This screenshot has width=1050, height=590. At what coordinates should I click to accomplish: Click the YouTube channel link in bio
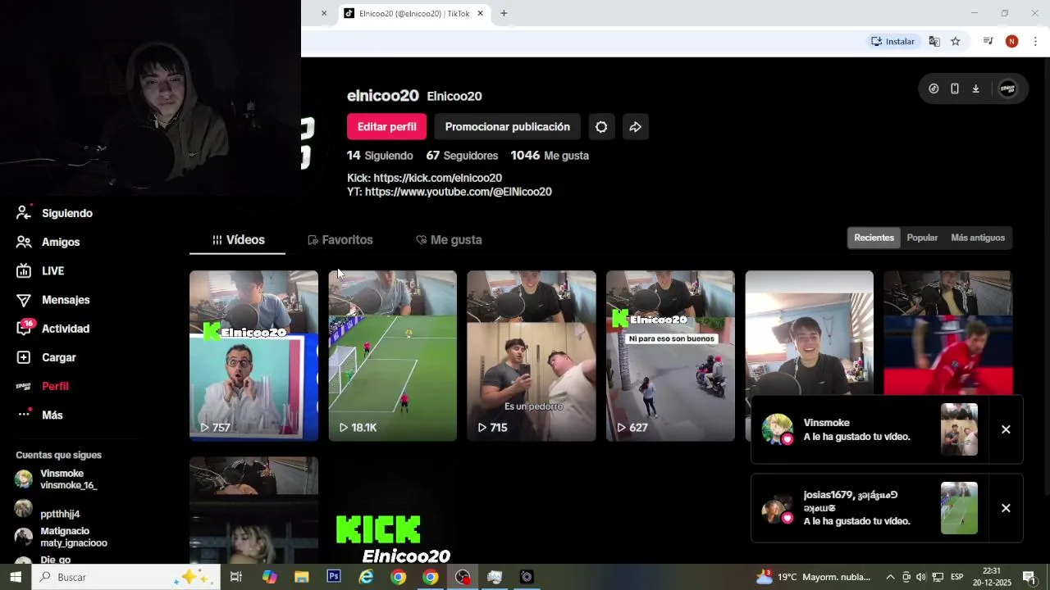tap(458, 192)
